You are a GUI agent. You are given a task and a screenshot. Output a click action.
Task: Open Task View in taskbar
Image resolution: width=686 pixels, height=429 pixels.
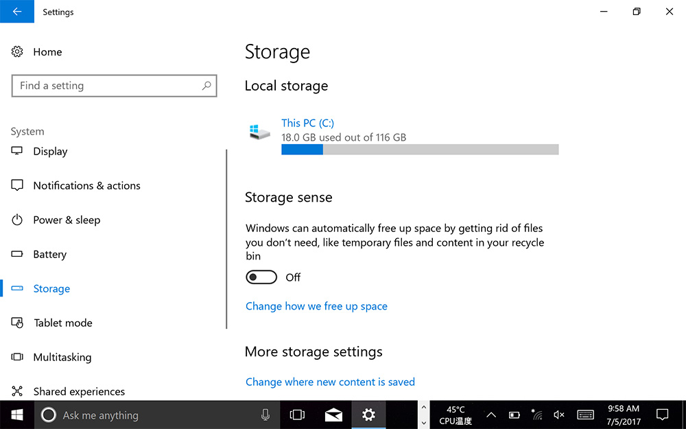coord(298,415)
